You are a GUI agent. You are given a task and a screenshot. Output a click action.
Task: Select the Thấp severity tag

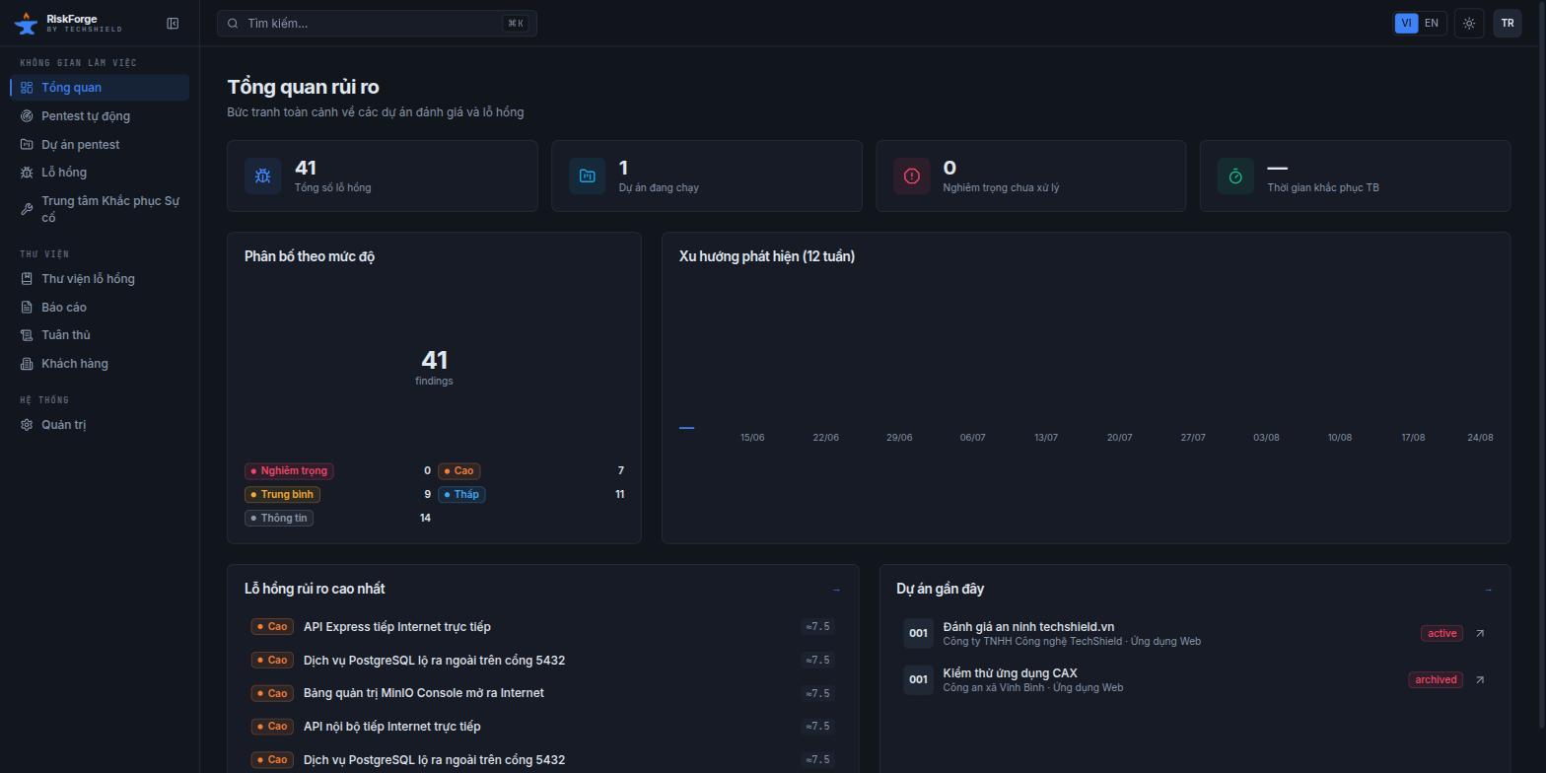(x=461, y=495)
